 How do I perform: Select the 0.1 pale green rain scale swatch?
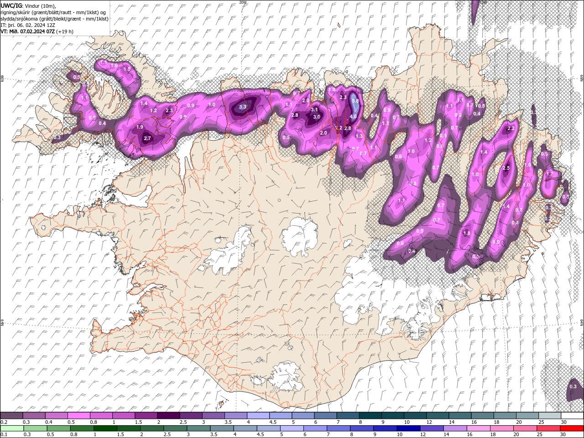pos(12,428)
